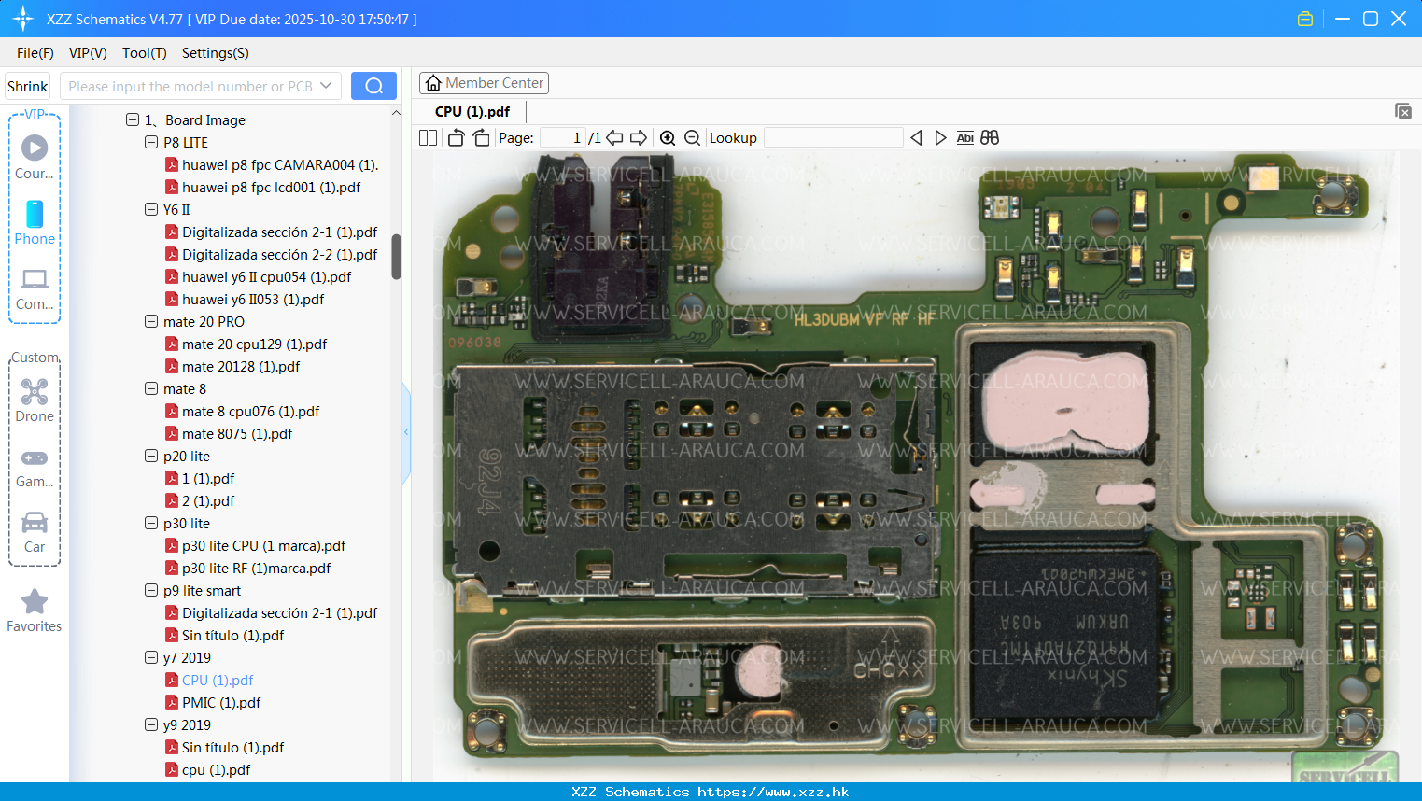
Task: Collapse the p20 lite folder
Action: pyautogui.click(x=151, y=456)
